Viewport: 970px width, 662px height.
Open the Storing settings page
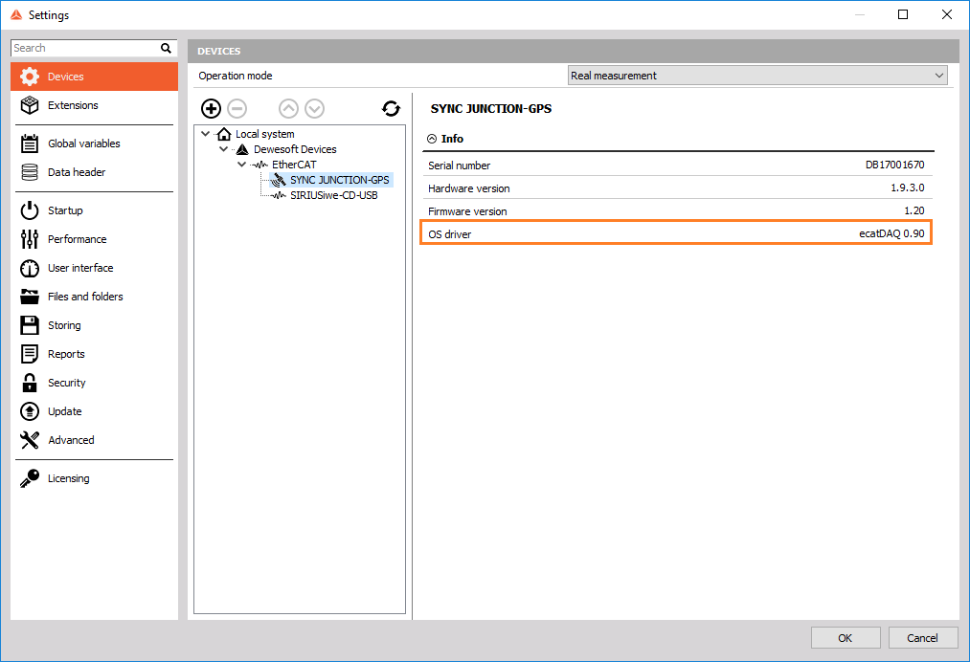pyautogui.click(x=94, y=325)
